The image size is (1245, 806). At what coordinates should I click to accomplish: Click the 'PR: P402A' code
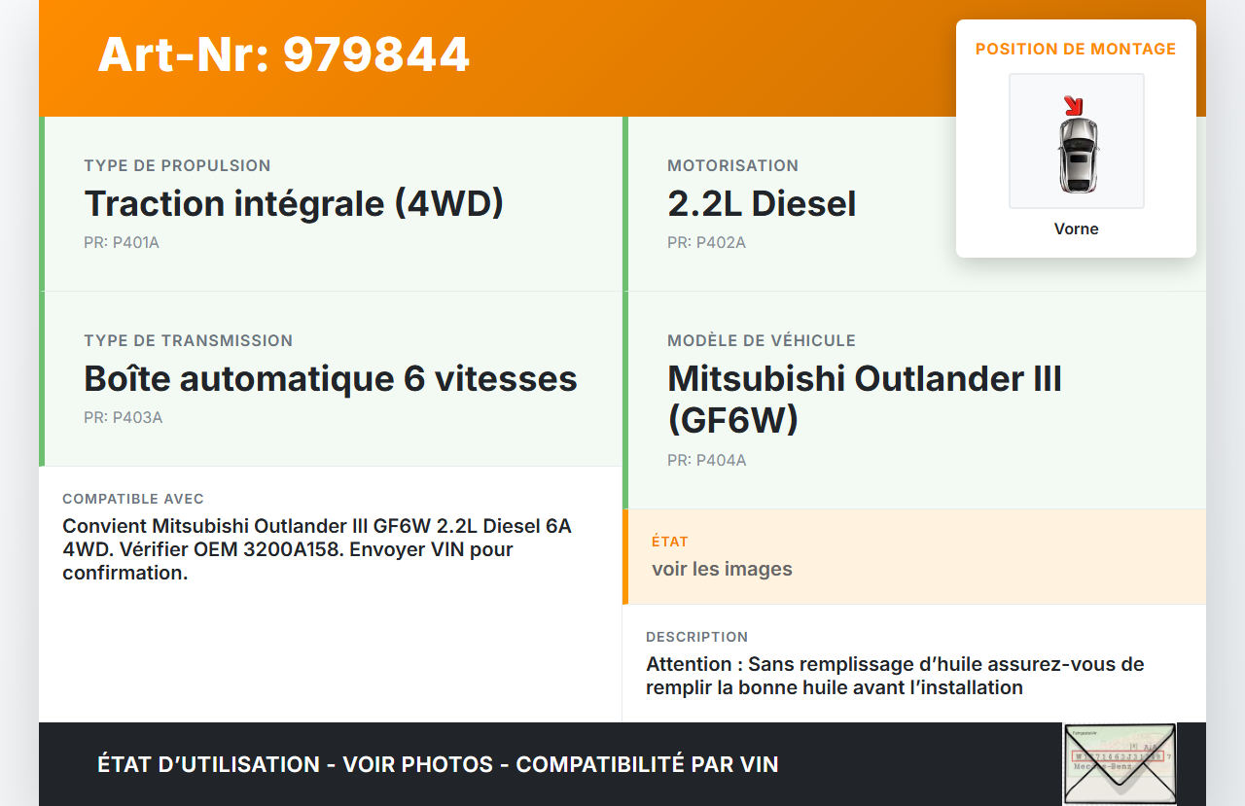click(706, 242)
